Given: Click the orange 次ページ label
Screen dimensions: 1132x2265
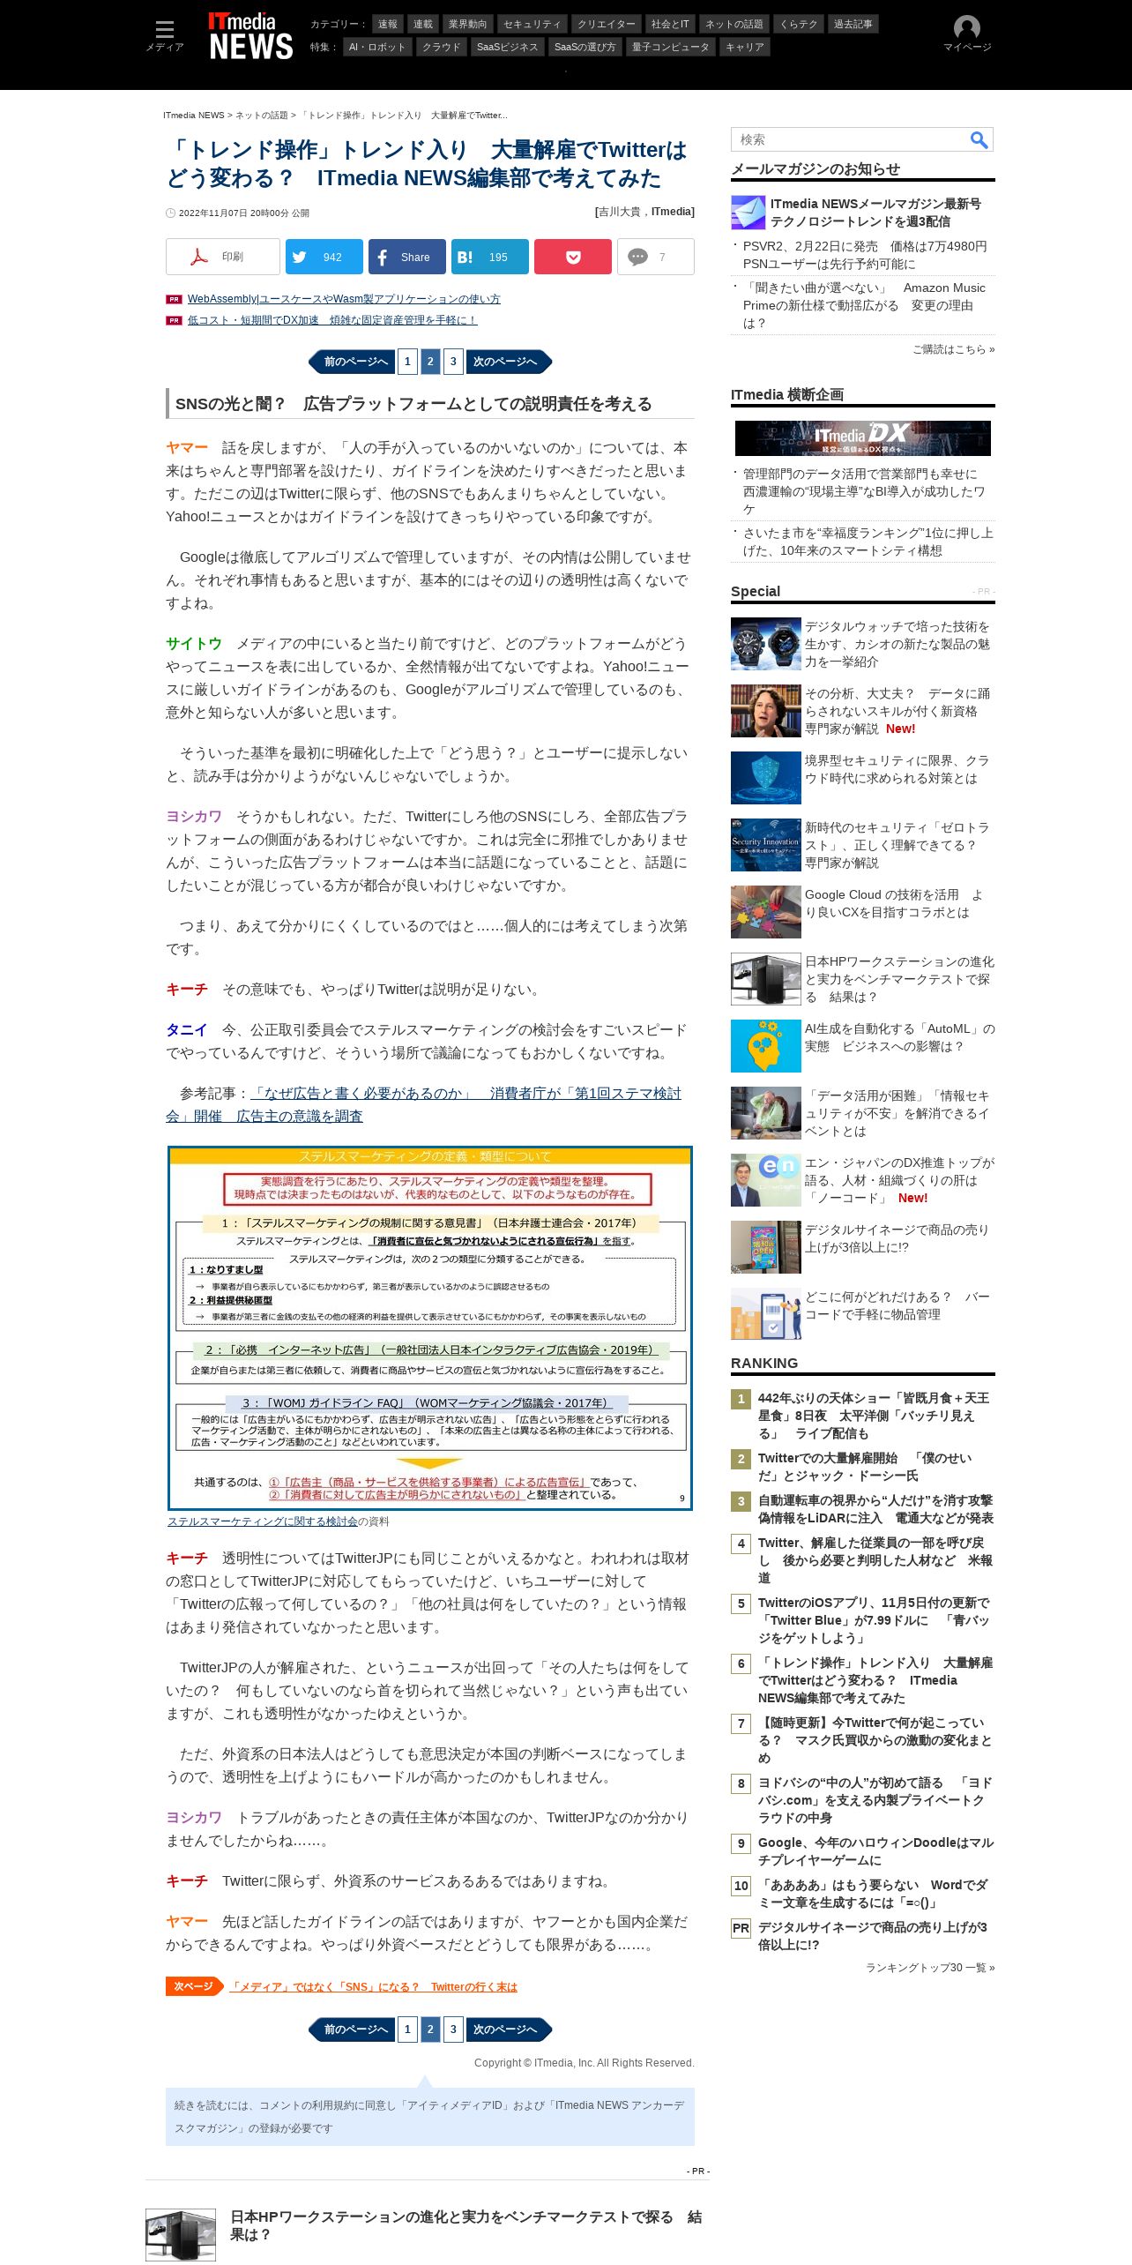Looking at the screenshot, I should coord(194,1986).
